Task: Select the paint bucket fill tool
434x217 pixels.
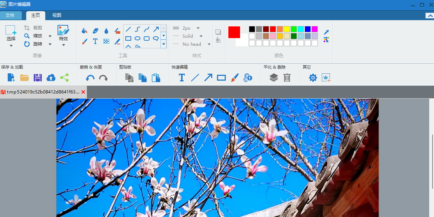Action: 84,31
